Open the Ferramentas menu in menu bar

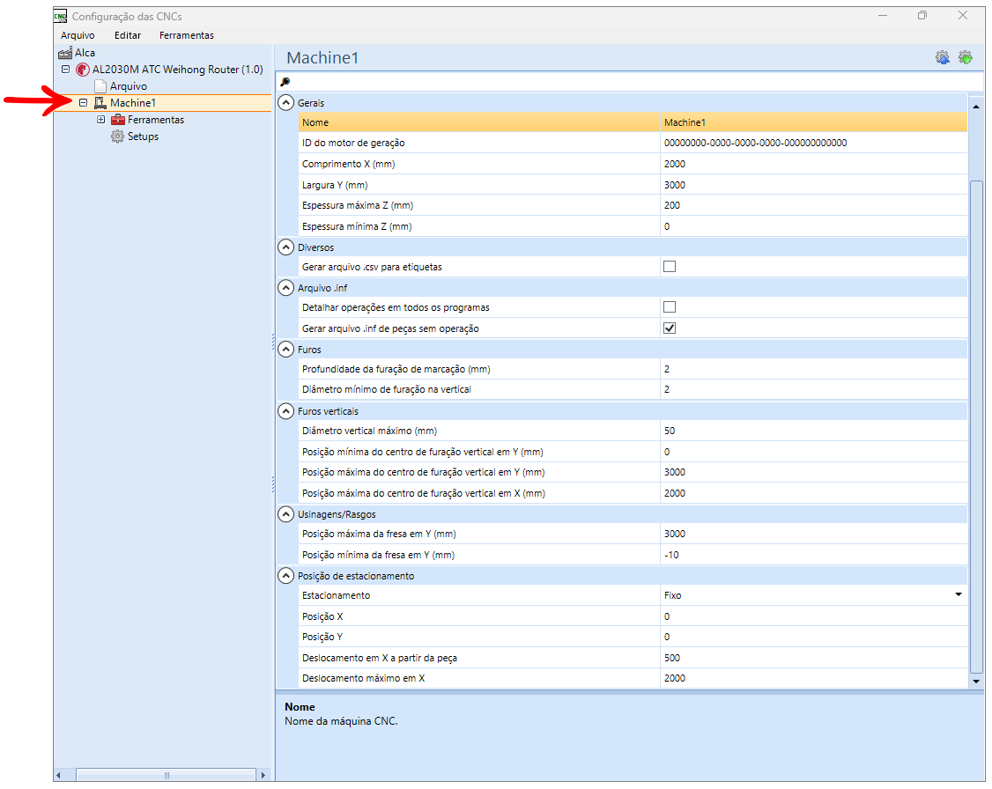click(x=186, y=35)
